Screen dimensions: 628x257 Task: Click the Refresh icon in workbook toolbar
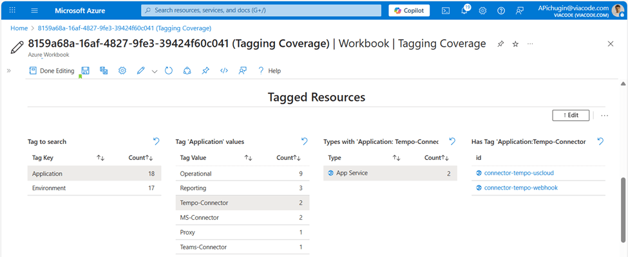(169, 71)
